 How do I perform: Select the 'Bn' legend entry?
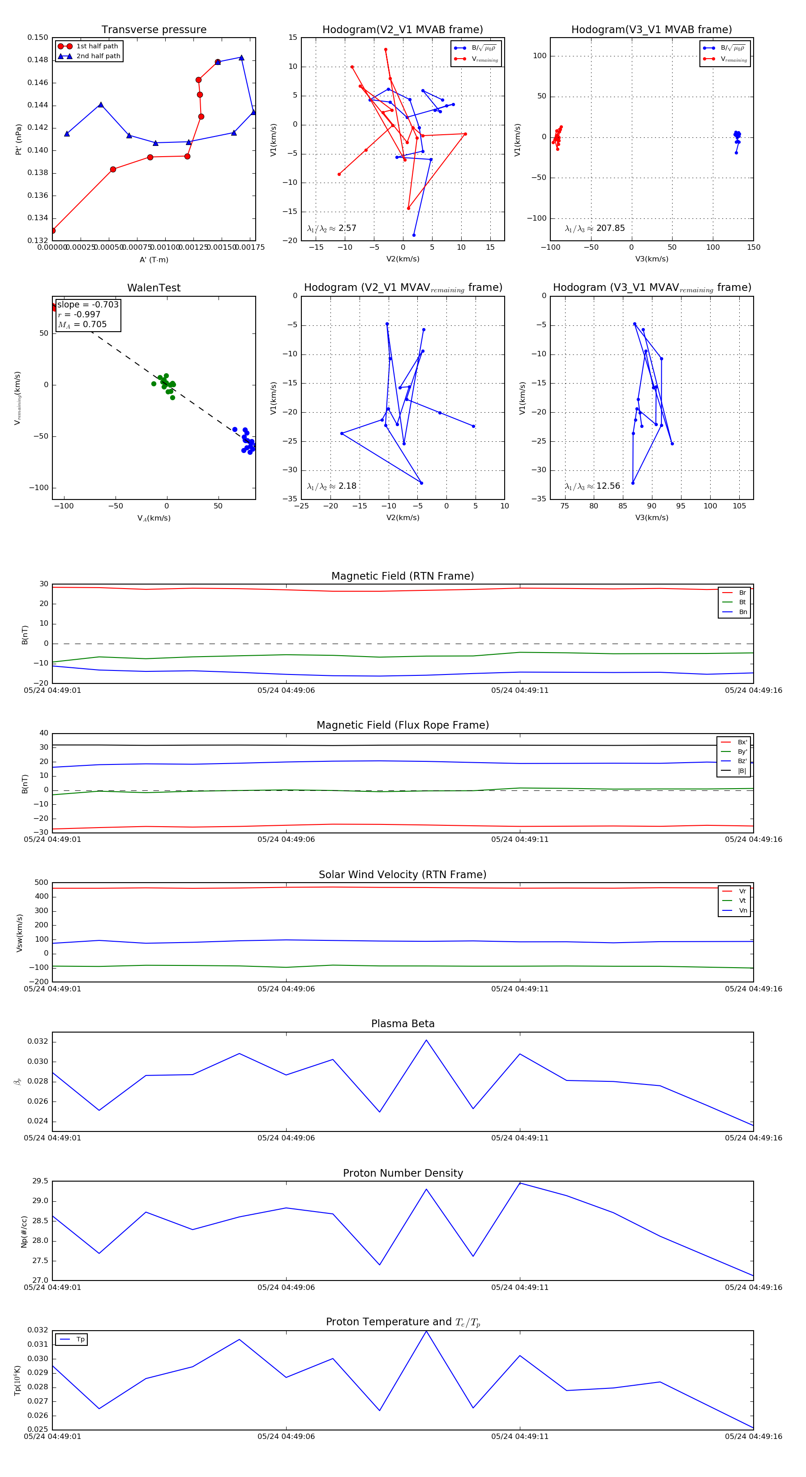(734, 612)
